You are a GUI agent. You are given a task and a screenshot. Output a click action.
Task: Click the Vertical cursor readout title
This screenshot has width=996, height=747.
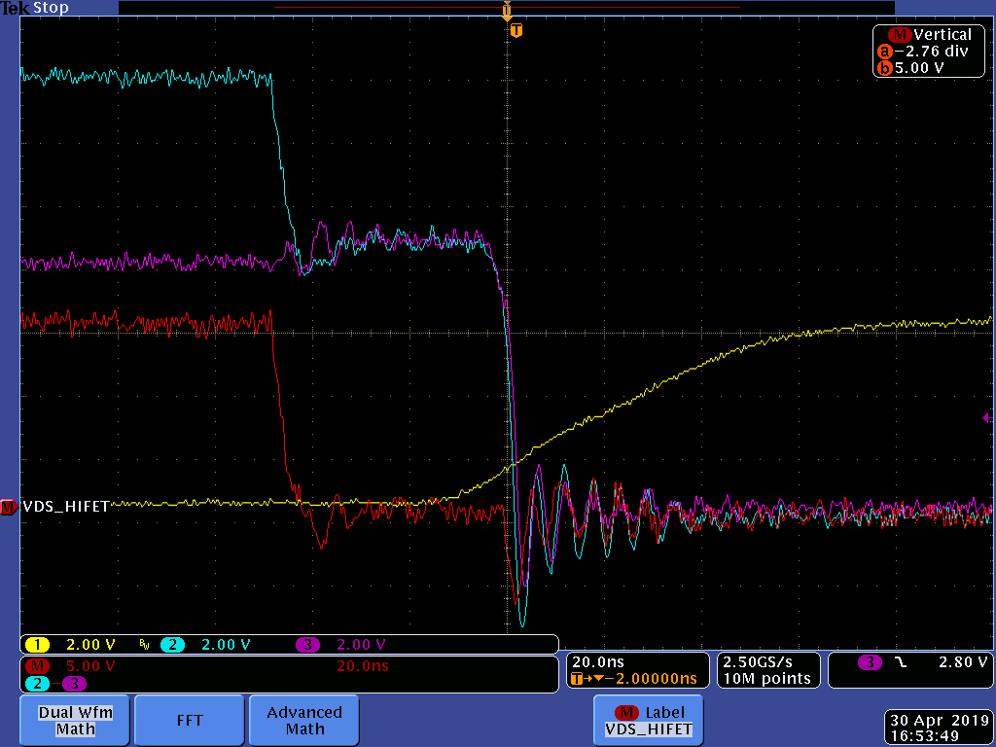[943, 34]
